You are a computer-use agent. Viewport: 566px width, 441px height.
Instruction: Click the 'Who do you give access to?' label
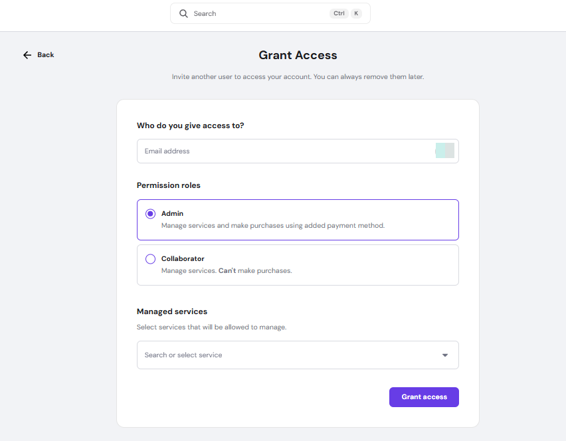(191, 126)
